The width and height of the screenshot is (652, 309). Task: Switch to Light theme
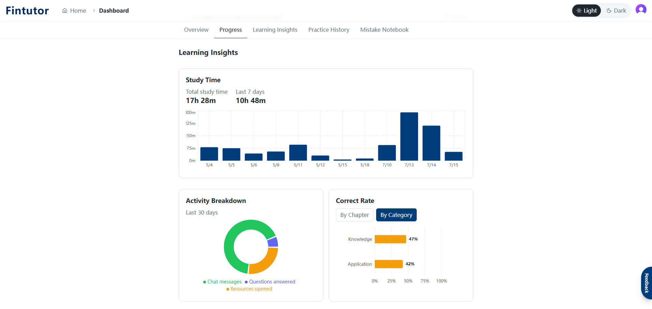pos(587,11)
